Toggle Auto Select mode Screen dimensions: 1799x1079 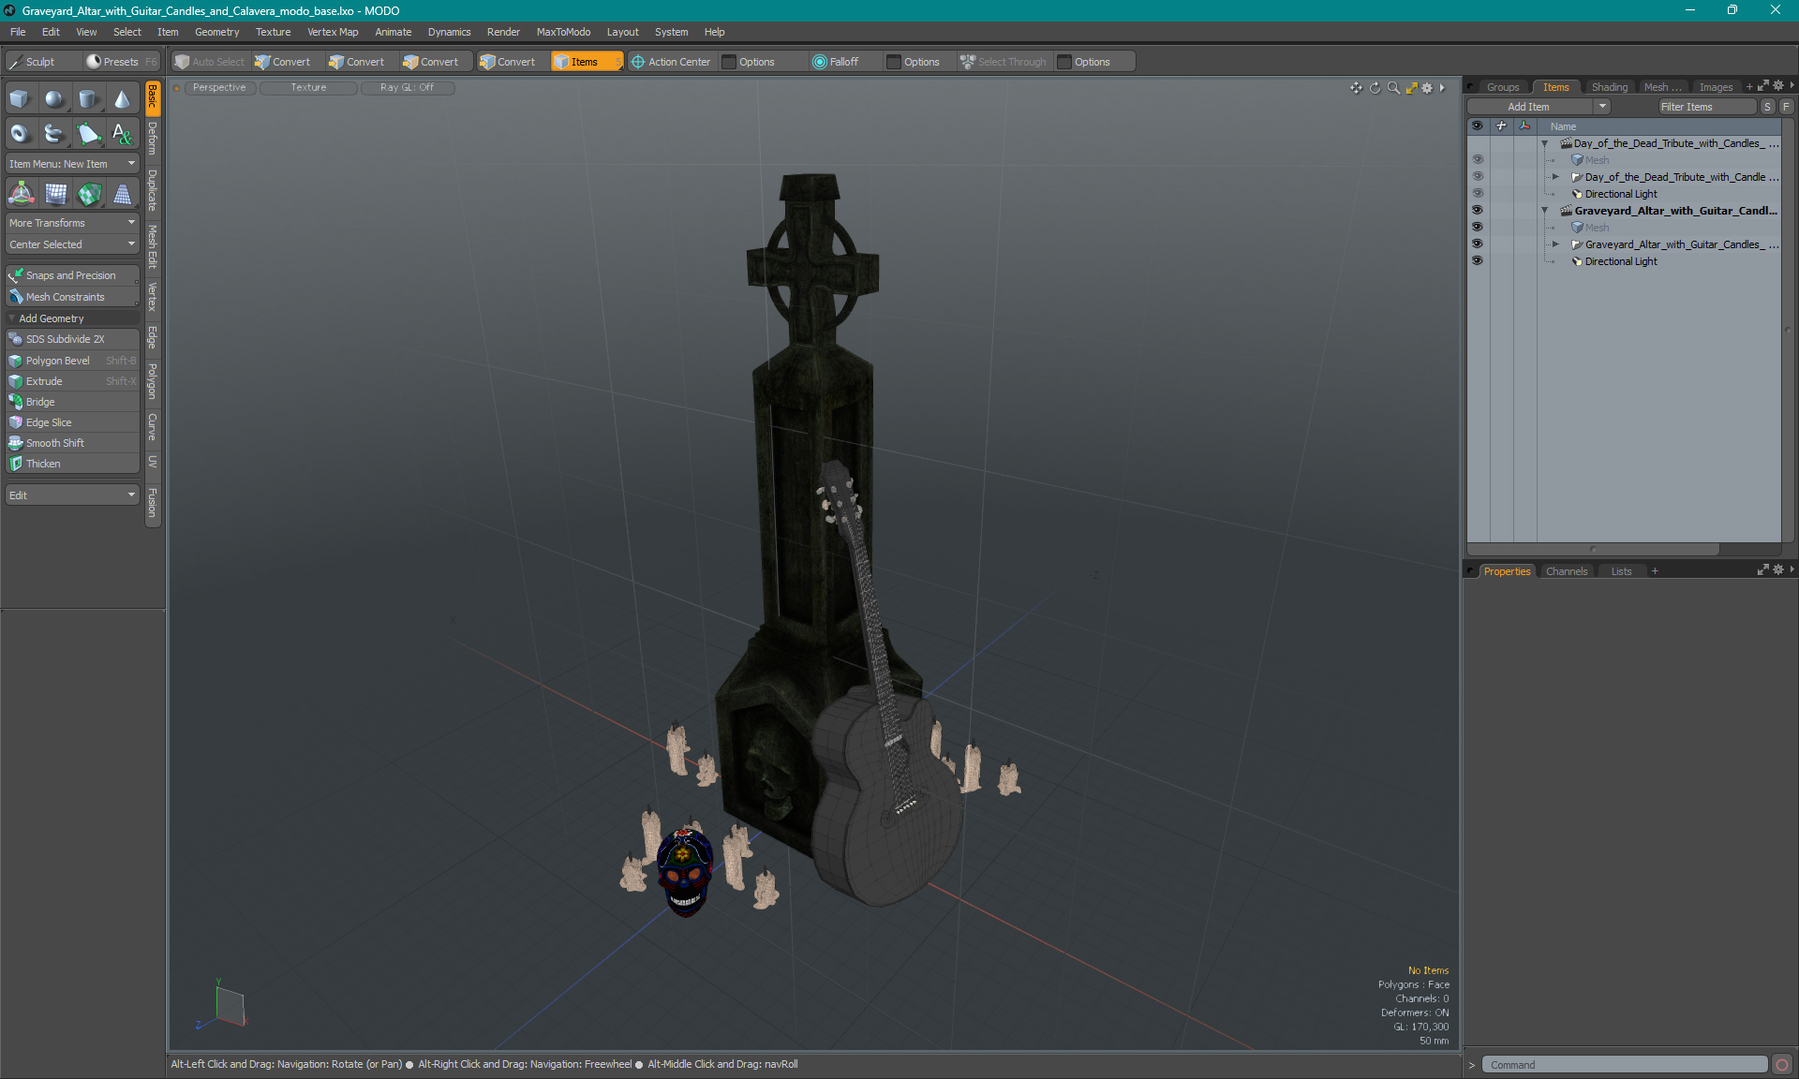pos(210,62)
